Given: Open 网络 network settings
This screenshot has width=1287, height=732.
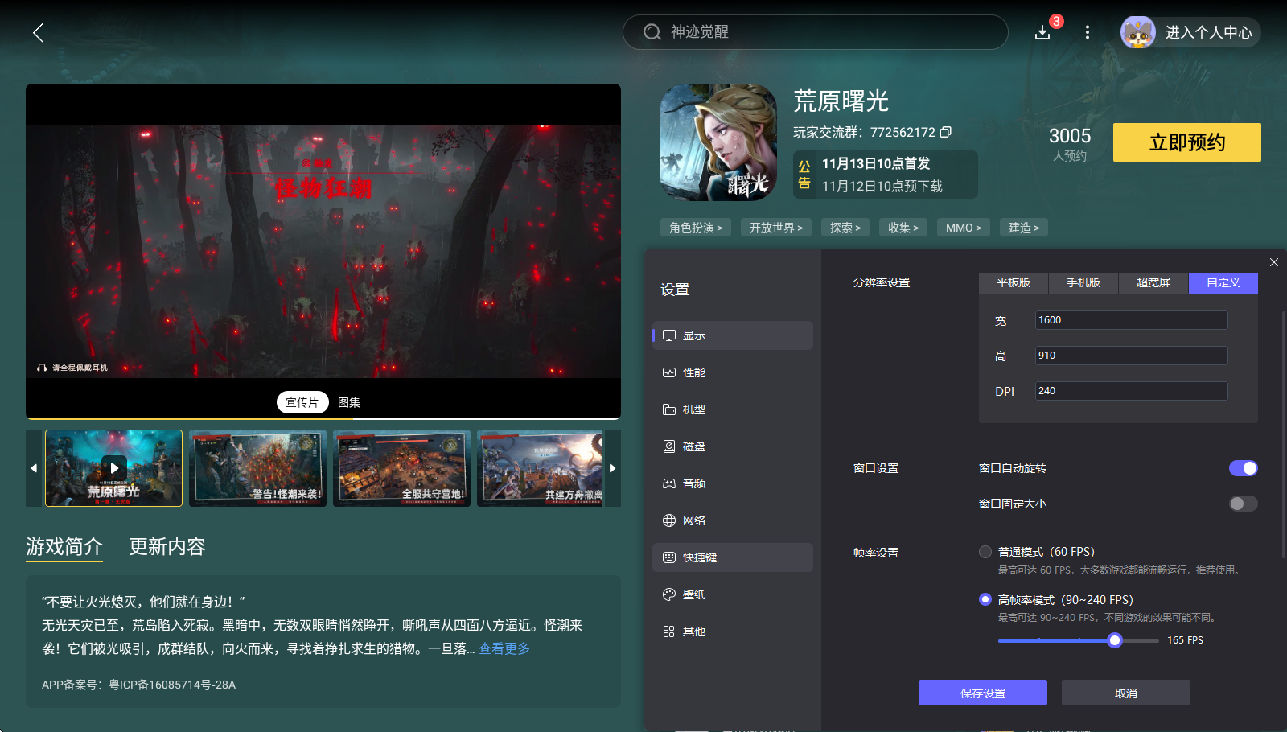Looking at the screenshot, I should (x=733, y=520).
